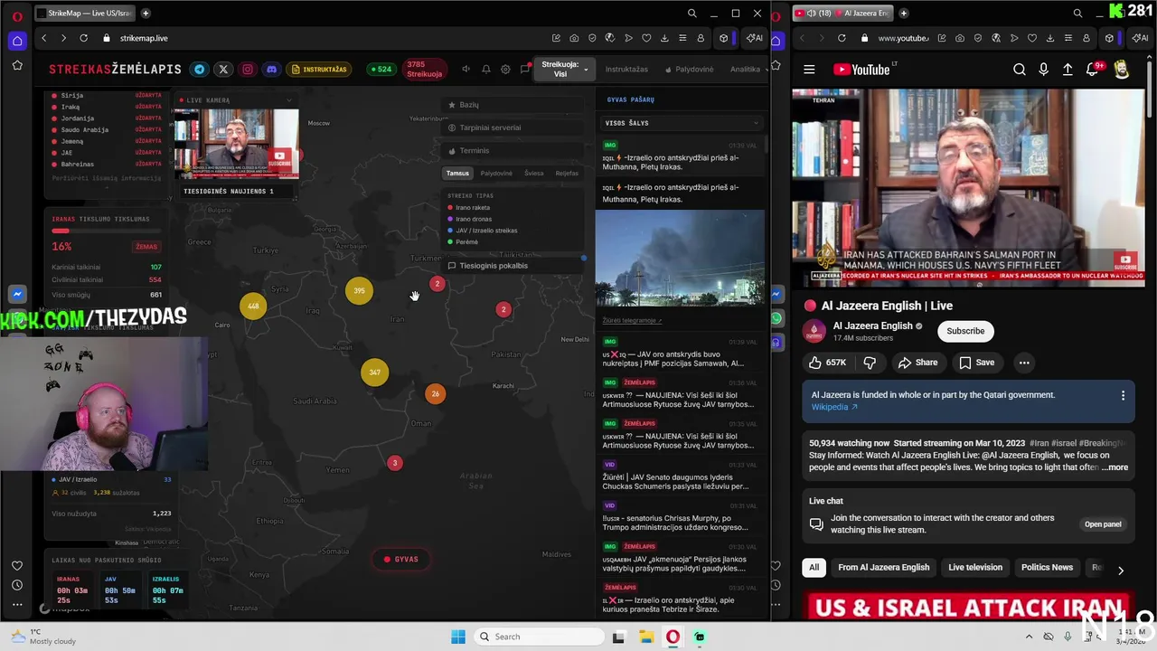The height and width of the screenshot is (651, 1157).
Task: Click the 347 strike cluster on map
Action: pyautogui.click(x=374, y=373)
